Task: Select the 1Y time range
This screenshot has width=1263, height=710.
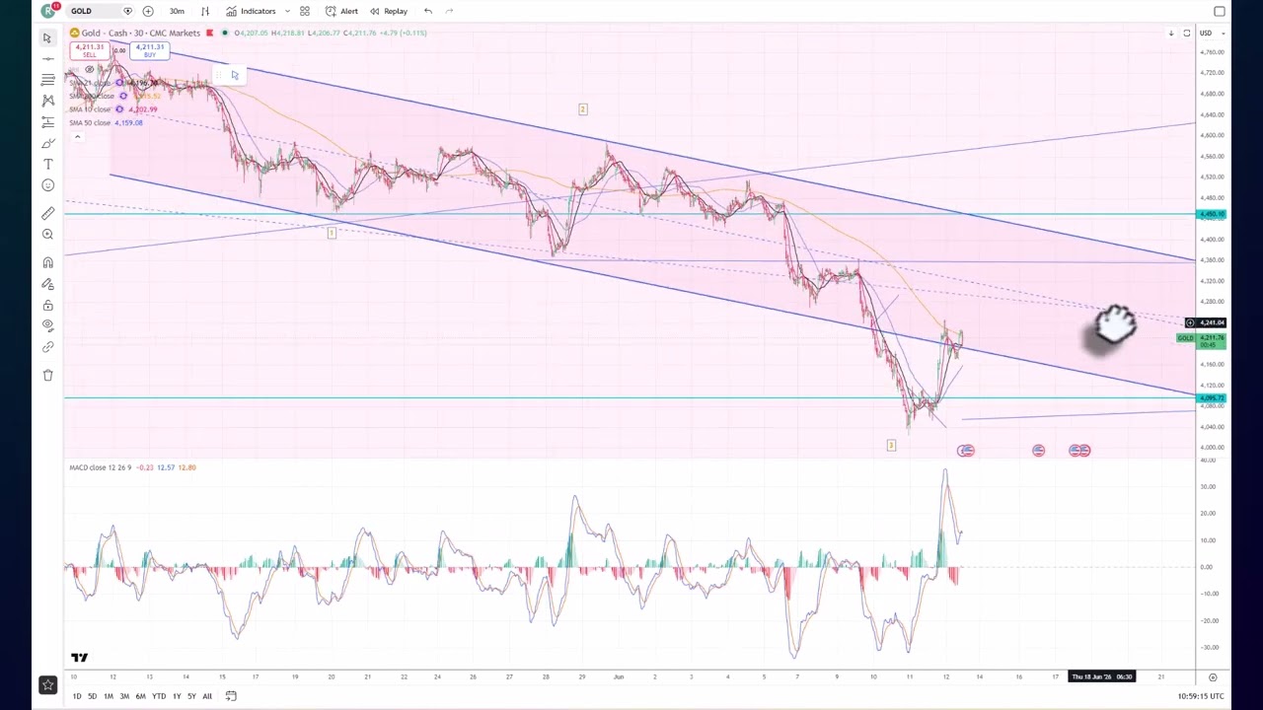Action: (177, 696)
